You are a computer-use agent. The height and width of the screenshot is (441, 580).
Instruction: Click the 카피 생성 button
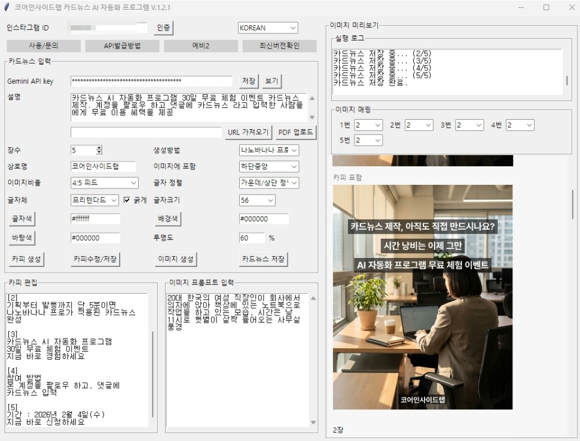click(26, 259)
